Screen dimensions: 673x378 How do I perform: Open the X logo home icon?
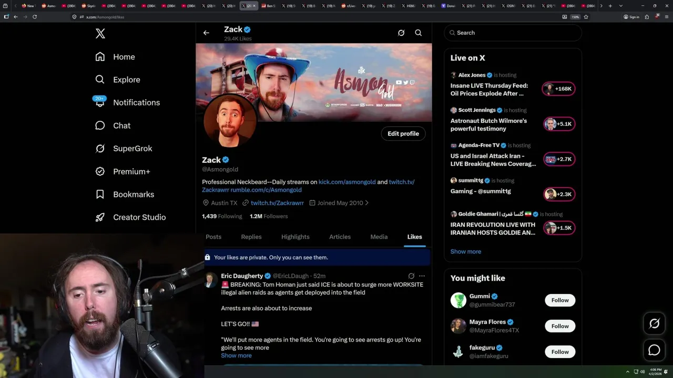[100, 34]
